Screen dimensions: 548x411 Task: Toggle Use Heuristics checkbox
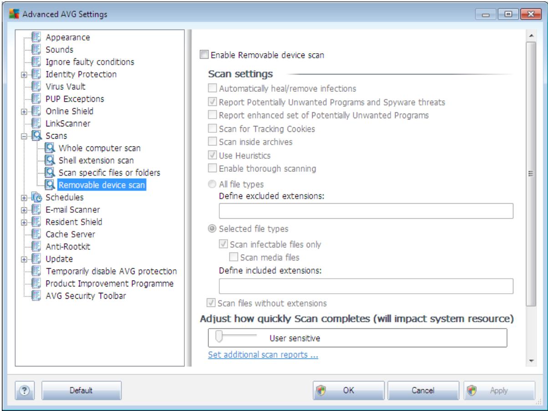[213, 156]
